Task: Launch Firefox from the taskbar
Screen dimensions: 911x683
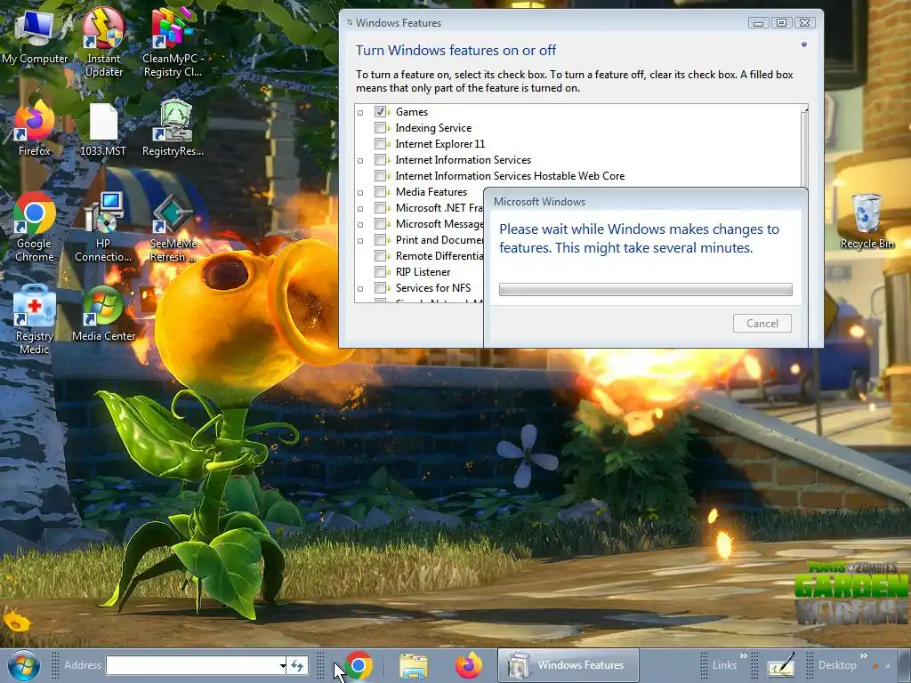Action: (468, 665)
